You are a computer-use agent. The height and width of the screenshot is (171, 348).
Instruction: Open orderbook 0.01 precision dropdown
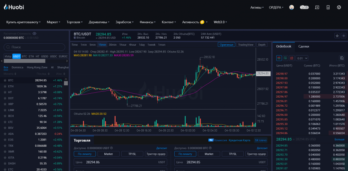[302, 58]
